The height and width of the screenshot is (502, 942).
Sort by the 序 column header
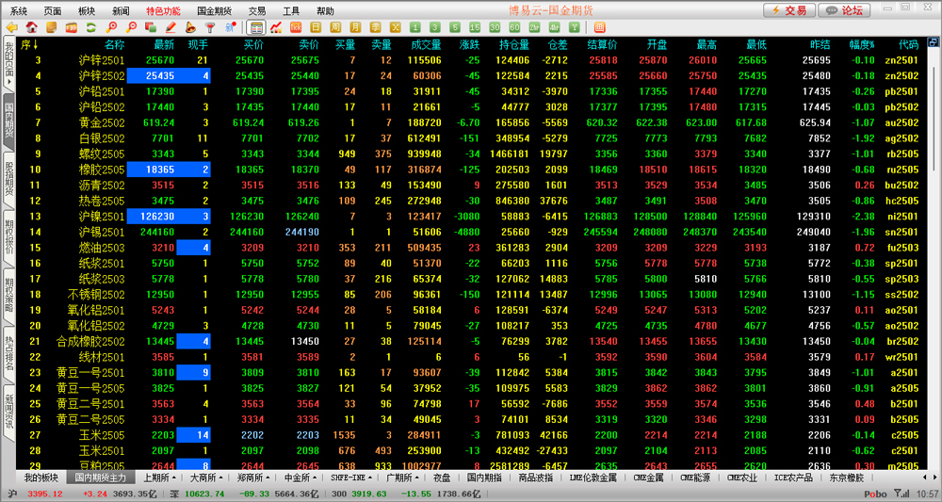pos(29,44)
